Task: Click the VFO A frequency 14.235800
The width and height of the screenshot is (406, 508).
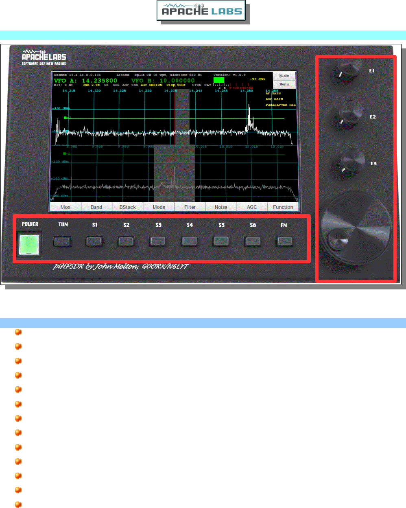Action: [100, 81]
